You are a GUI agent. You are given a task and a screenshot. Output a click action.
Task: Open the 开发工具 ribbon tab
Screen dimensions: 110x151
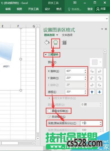[x=33, y=9]
